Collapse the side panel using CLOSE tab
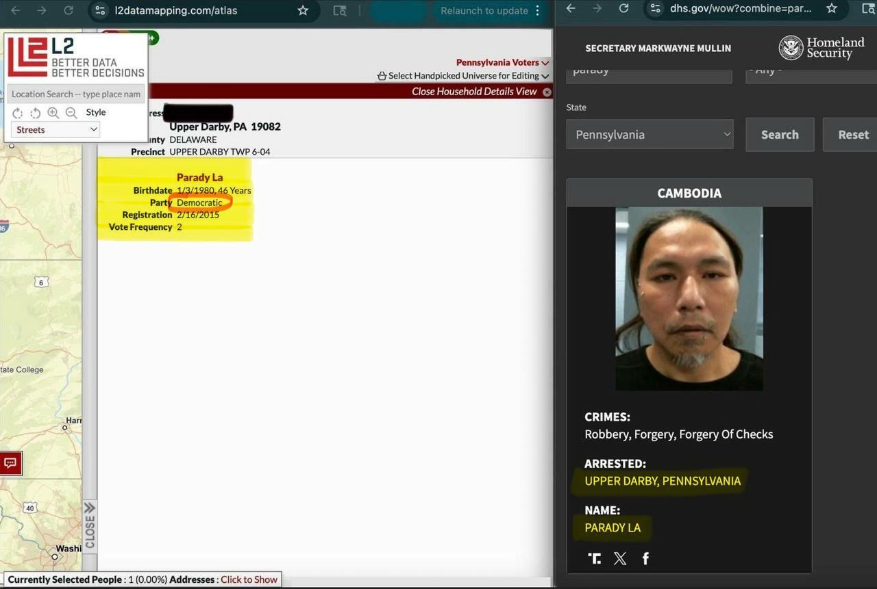The width and height of the screenshot is (877, 589). pyautogui.click(x=90, y=525)
